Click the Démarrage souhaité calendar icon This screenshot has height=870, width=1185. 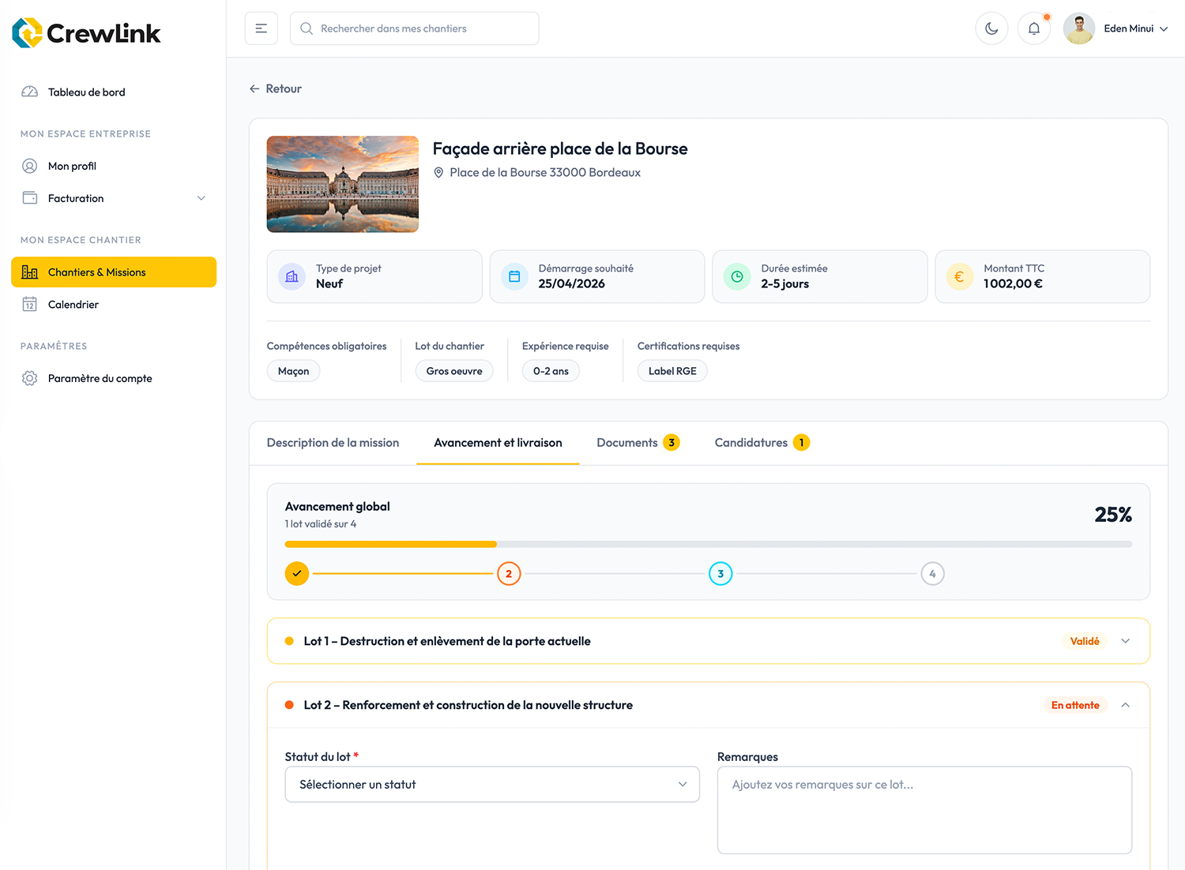514,276
